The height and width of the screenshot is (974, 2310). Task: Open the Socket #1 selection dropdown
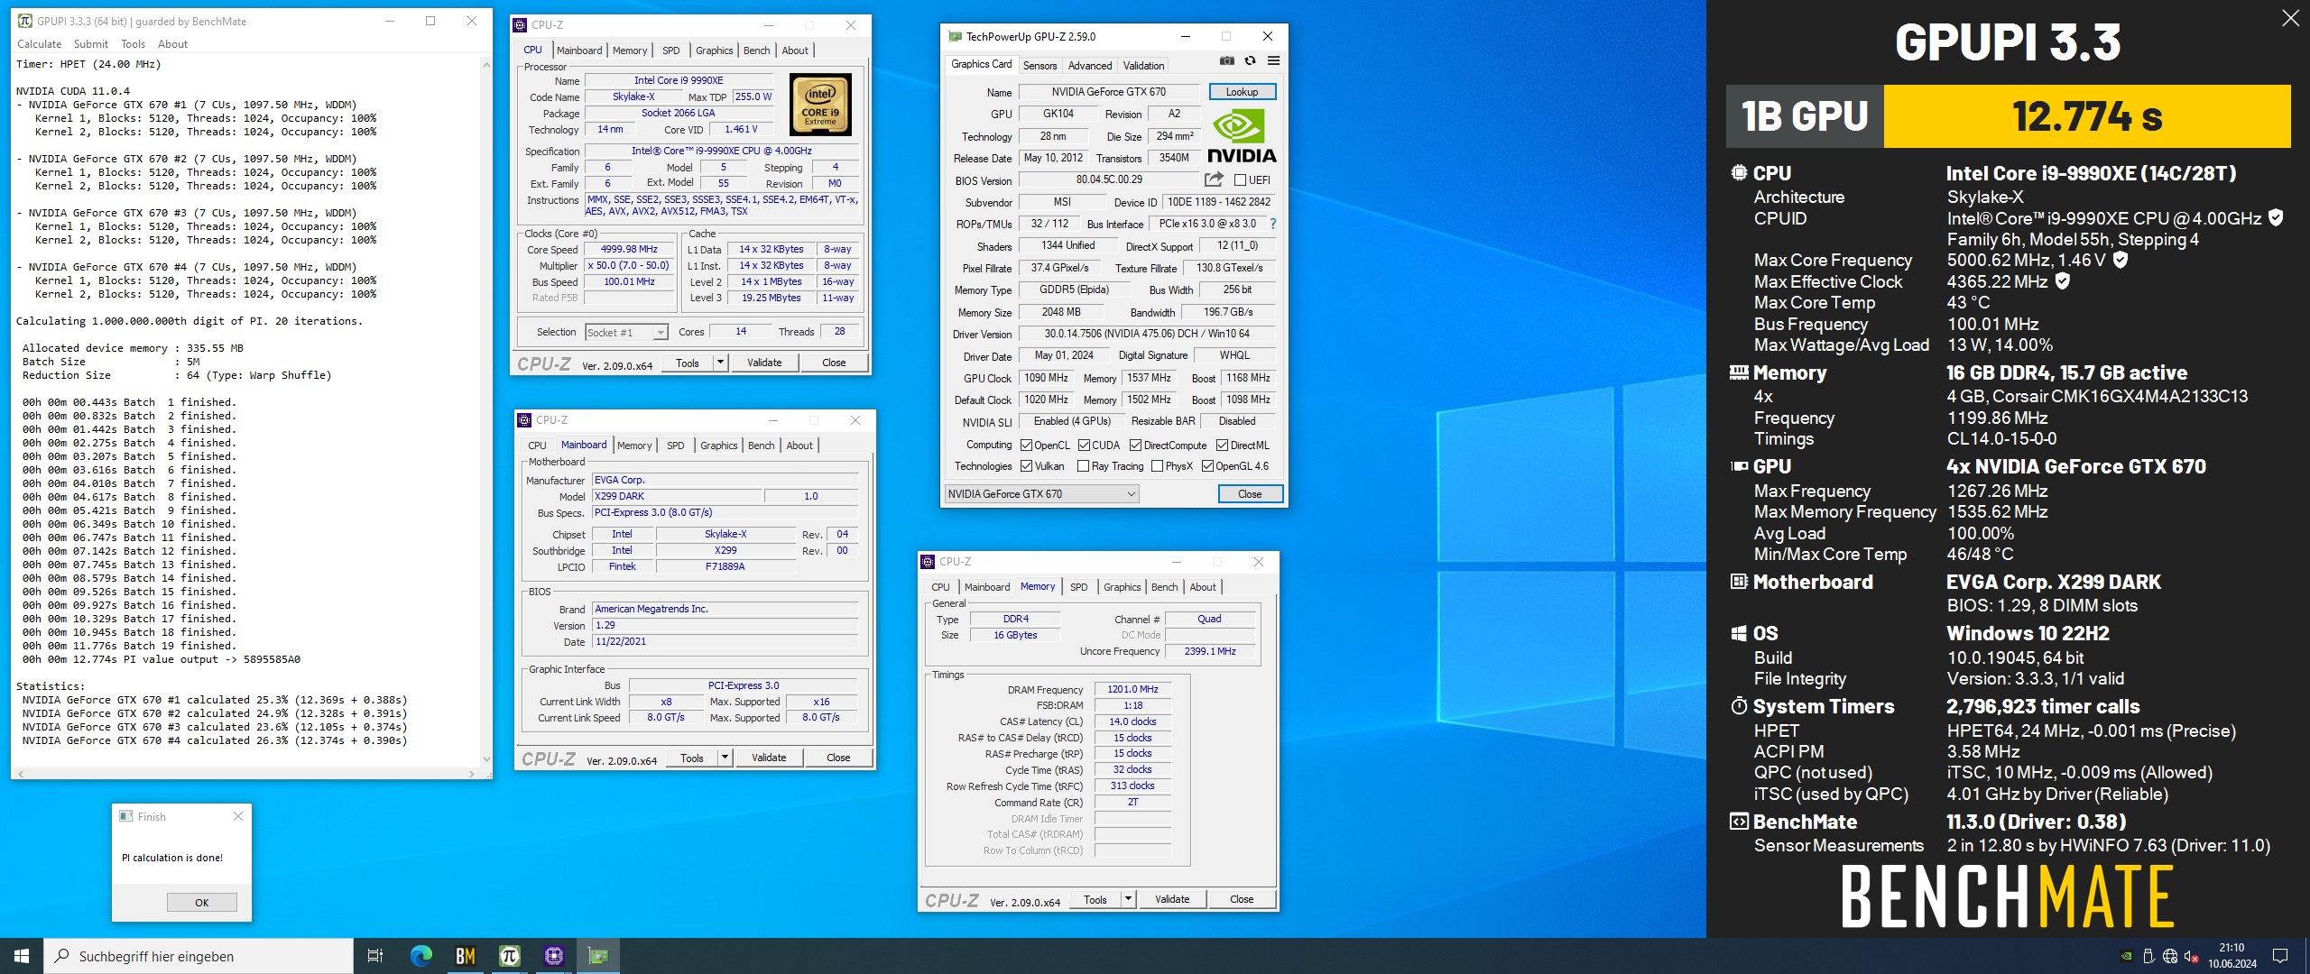626,332
